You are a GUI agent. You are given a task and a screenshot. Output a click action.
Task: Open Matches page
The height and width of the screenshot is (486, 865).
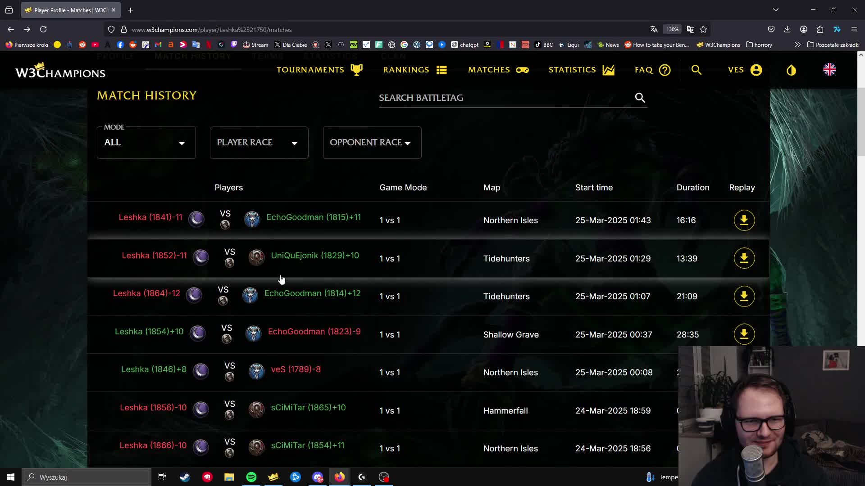[498, 70]
